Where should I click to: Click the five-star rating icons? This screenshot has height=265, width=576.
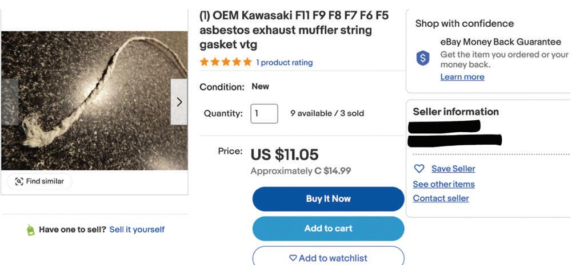tap(226, 62)
